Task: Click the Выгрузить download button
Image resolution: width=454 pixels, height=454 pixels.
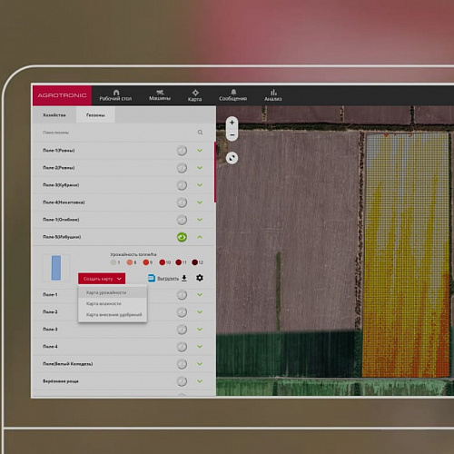Action: point(168,278)
